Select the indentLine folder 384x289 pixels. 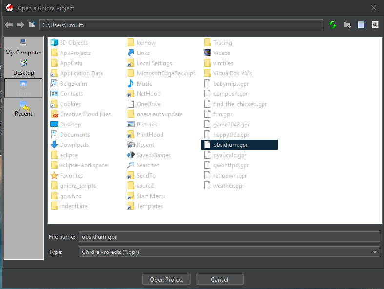[69, 206]
